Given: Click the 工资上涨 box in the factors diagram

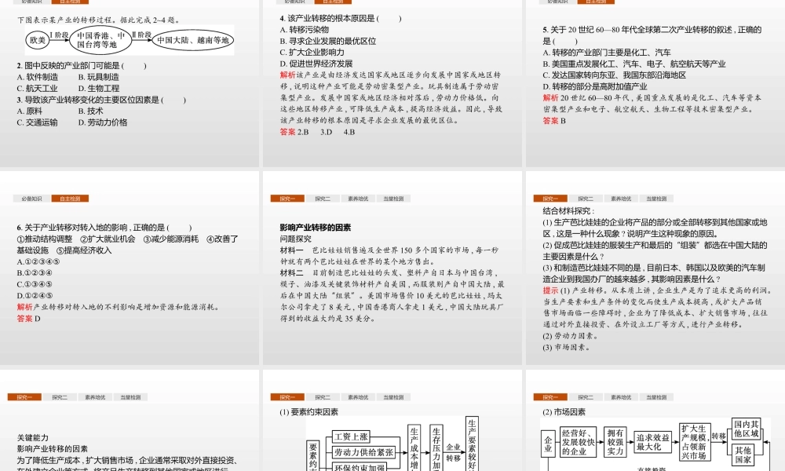Looking at the screenshot, I should pos(352,436).
